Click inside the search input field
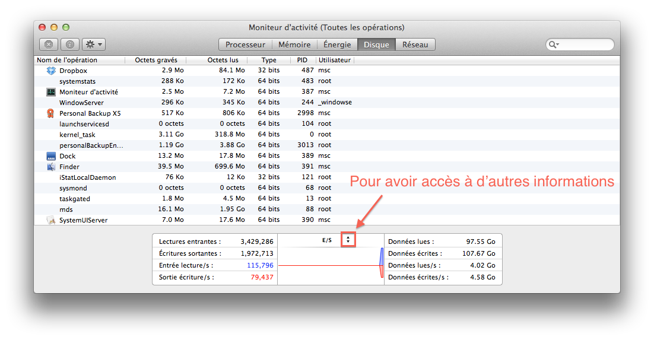 585,45
